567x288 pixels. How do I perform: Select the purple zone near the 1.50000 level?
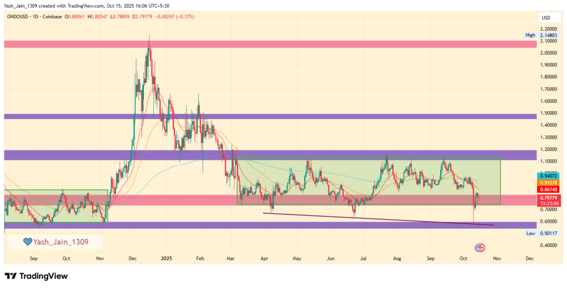[270, 117]
